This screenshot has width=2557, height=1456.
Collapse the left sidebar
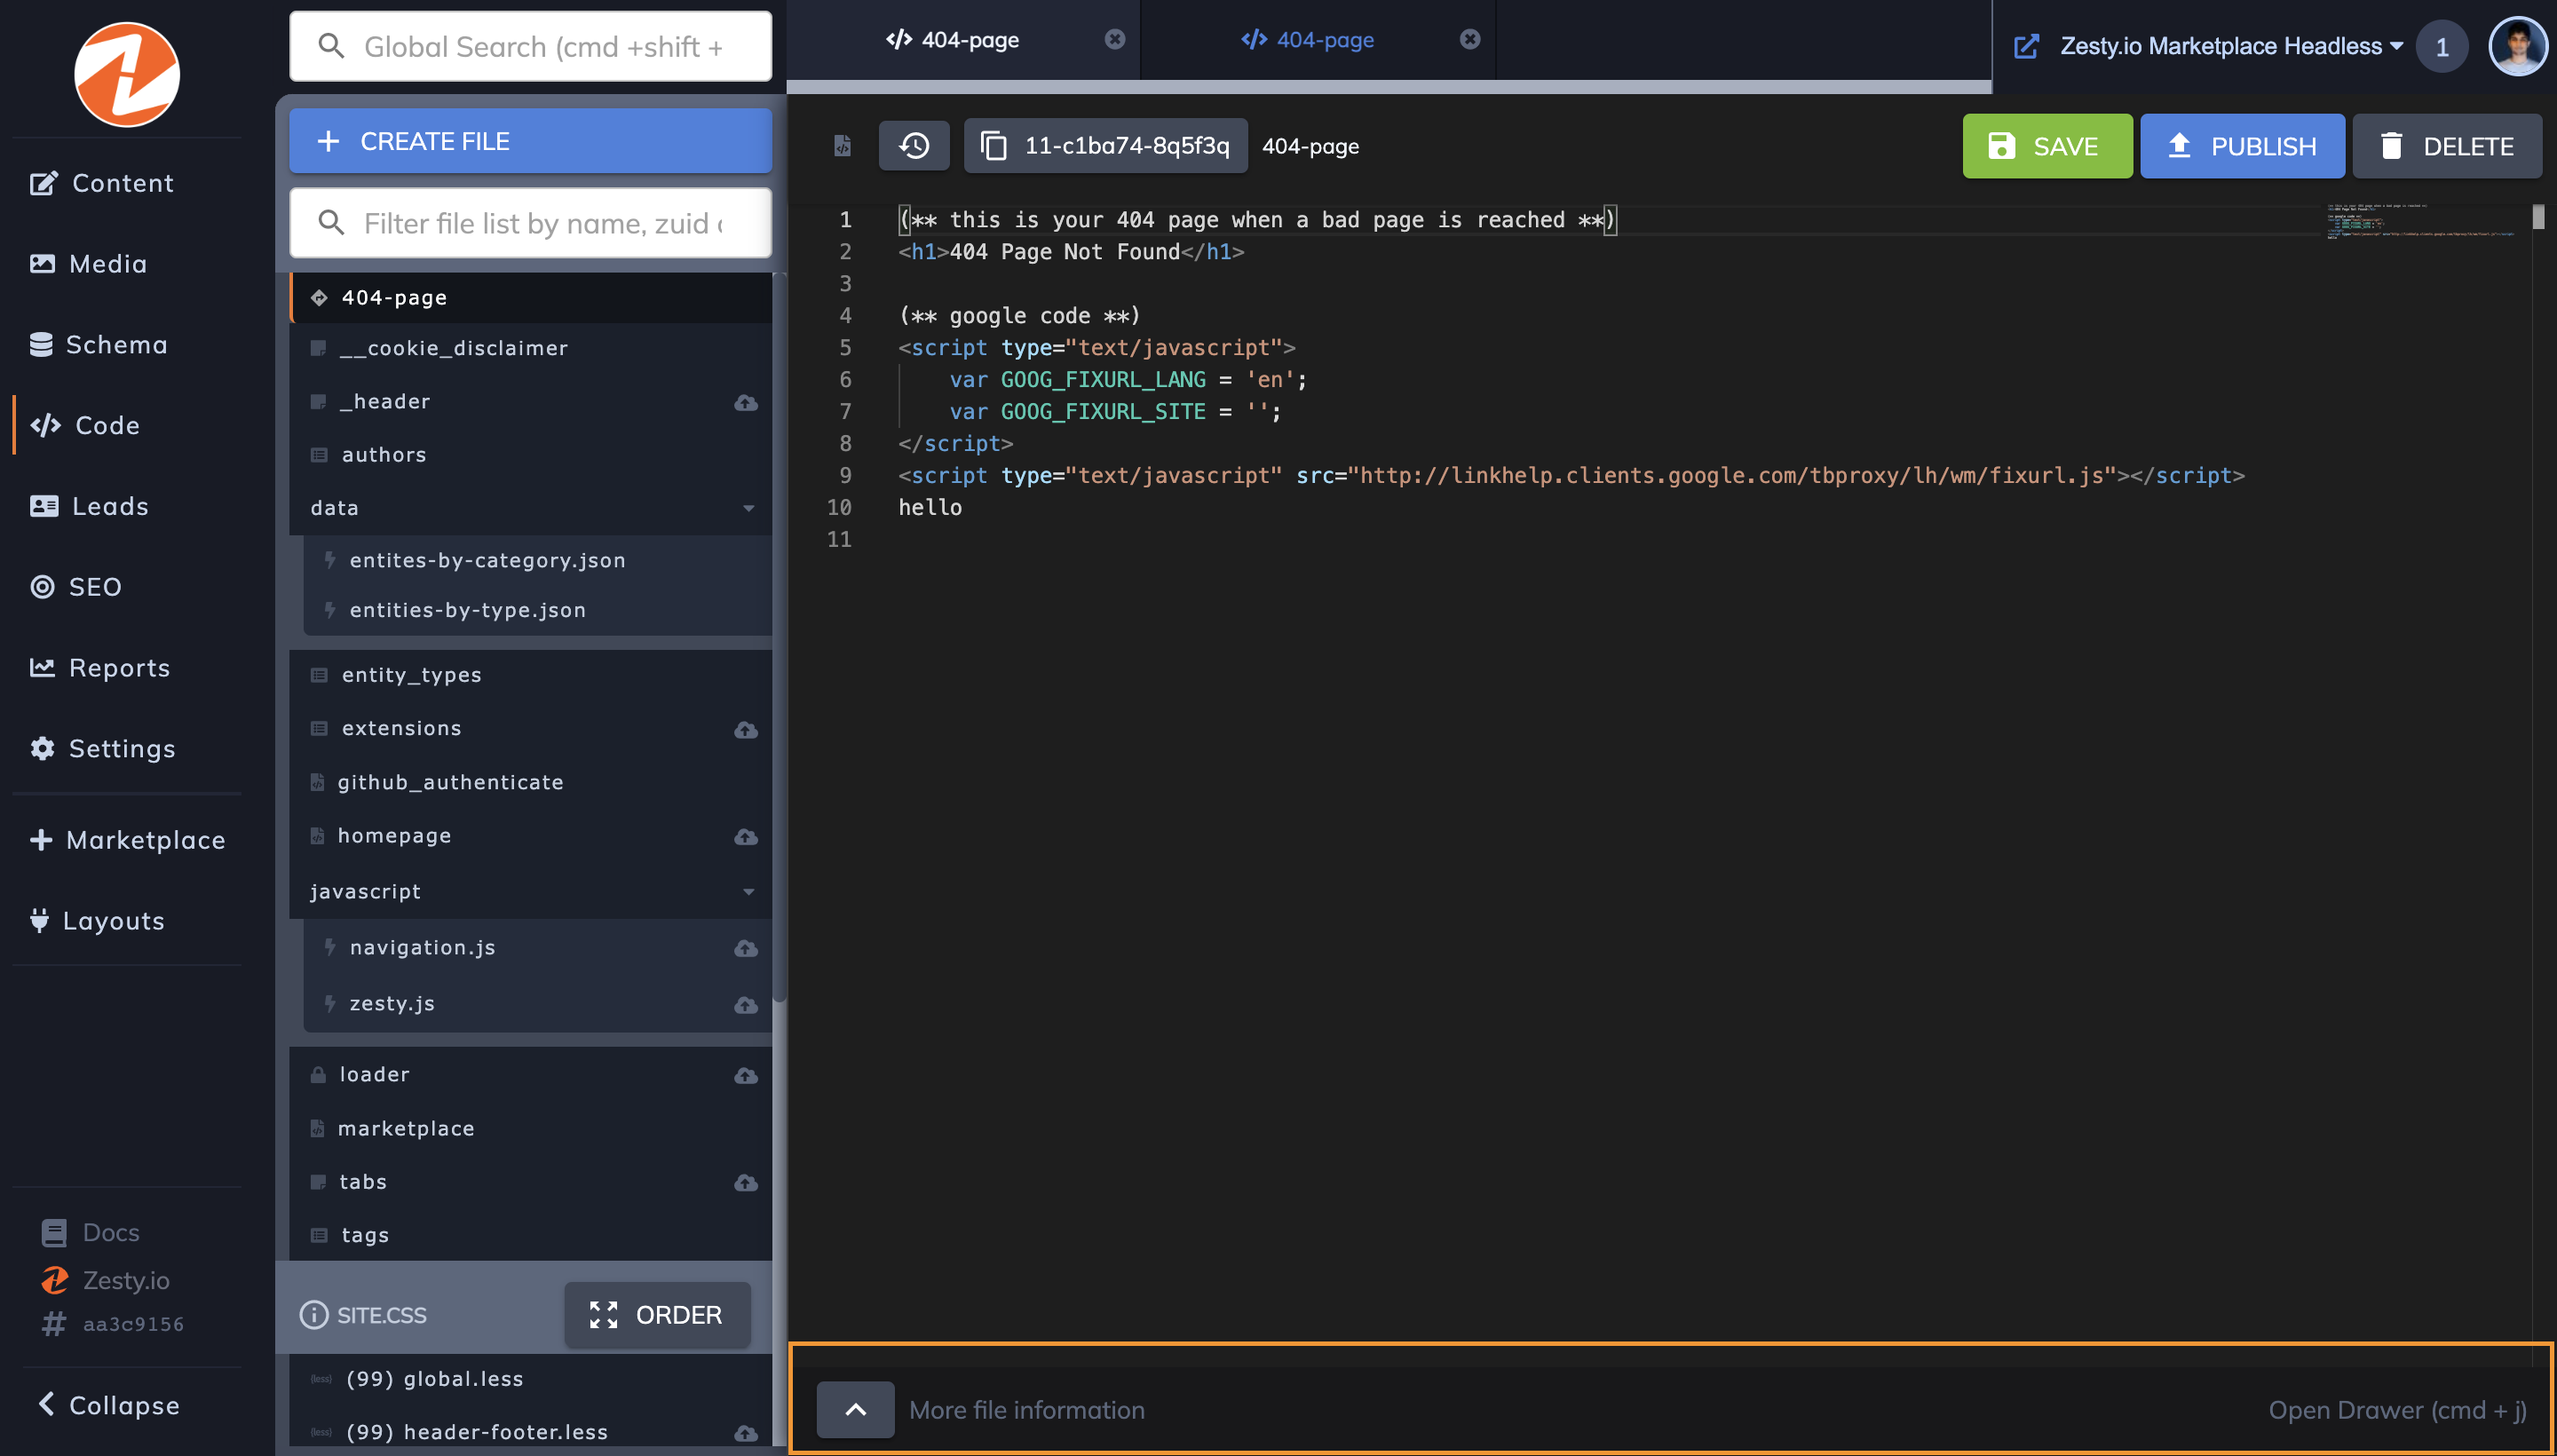click(x=109, y=1406)
